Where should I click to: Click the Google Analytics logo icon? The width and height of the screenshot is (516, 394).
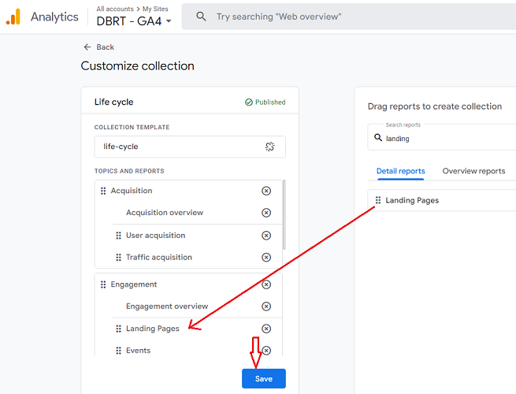coord(13,17)
